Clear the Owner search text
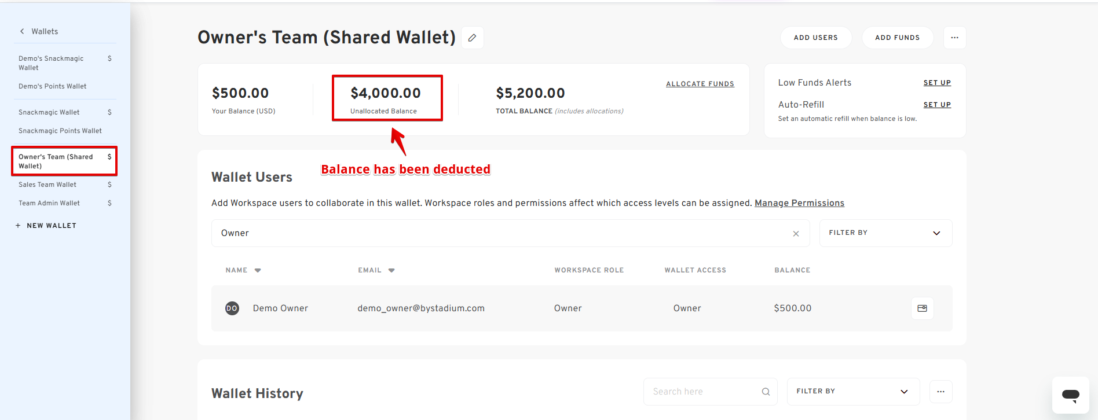The image size is (1098, 420). point(796,234)
